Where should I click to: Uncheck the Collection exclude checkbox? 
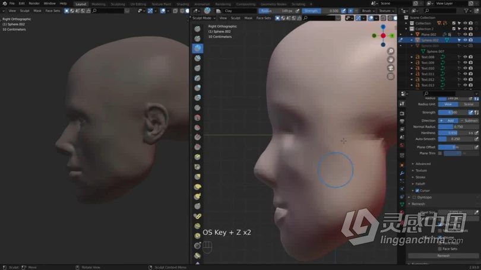tap(454, 23)
